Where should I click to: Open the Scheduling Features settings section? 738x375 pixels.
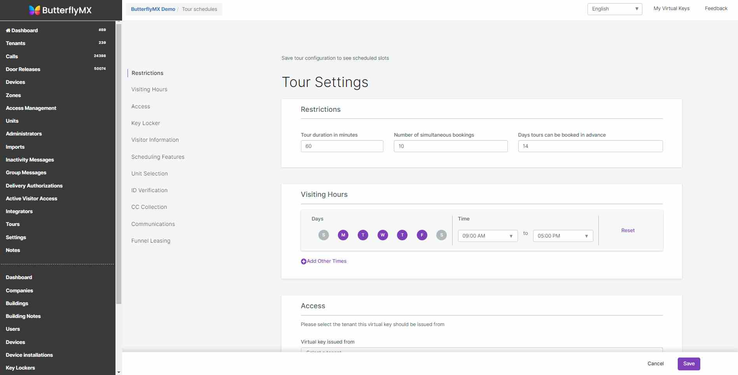158,157
